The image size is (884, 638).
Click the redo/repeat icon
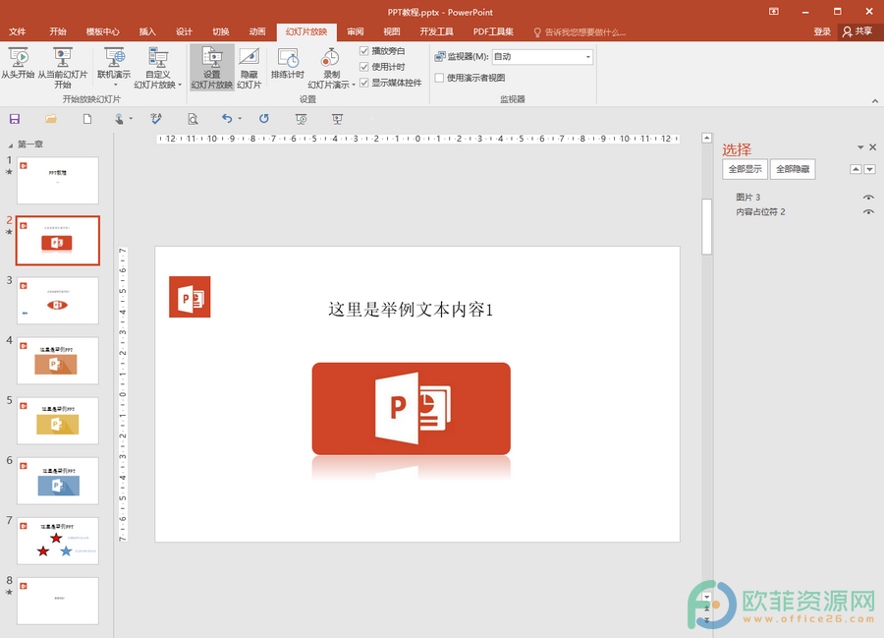tap(264, 119)
